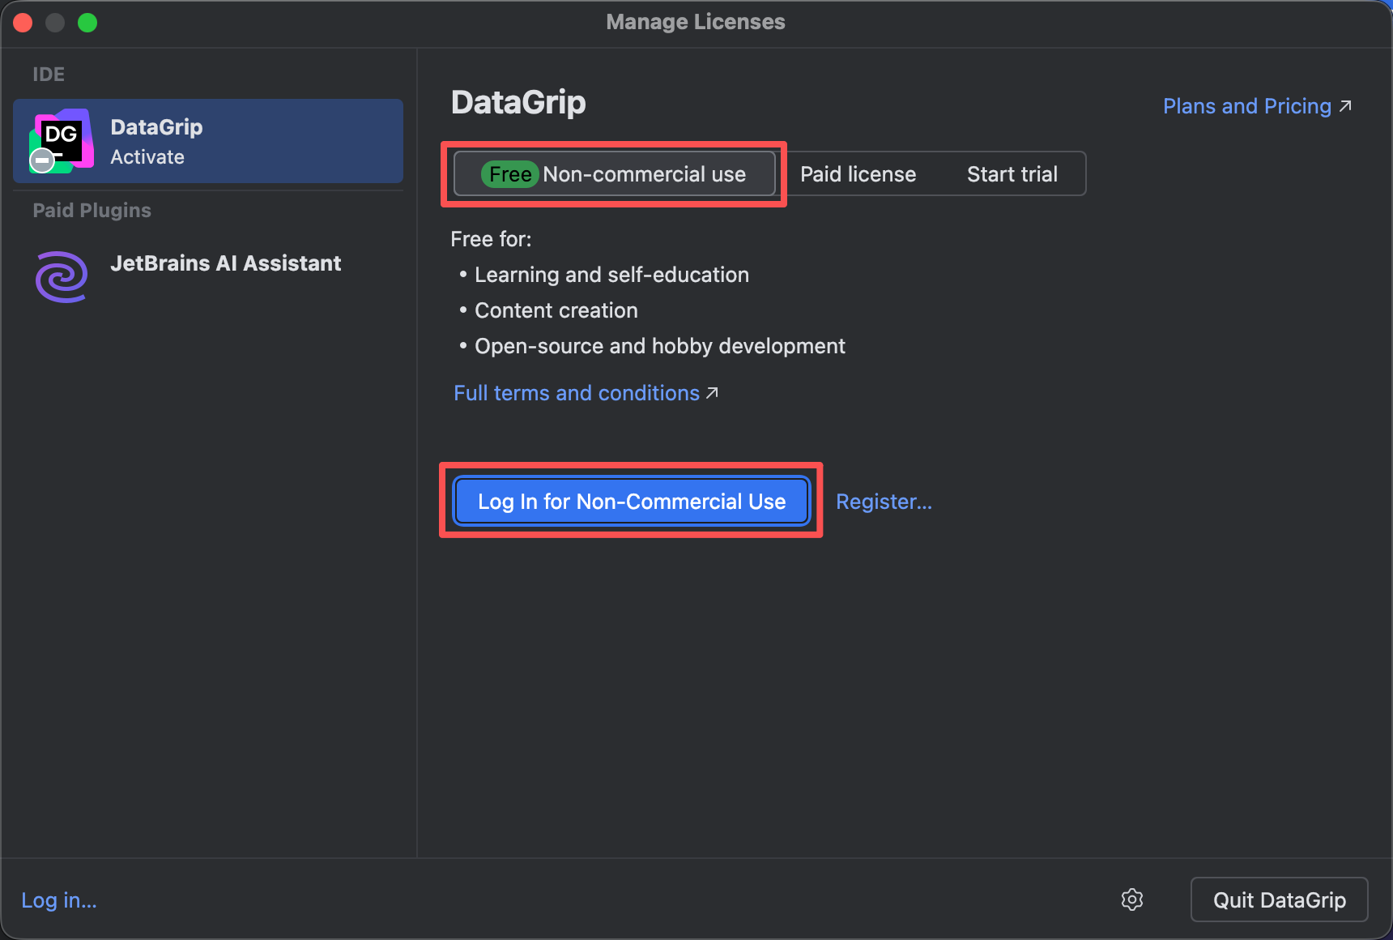Switch to the Paid license tab
Image resolution: width=1393 pixels, height=940 pixels.
coord(858,174)
